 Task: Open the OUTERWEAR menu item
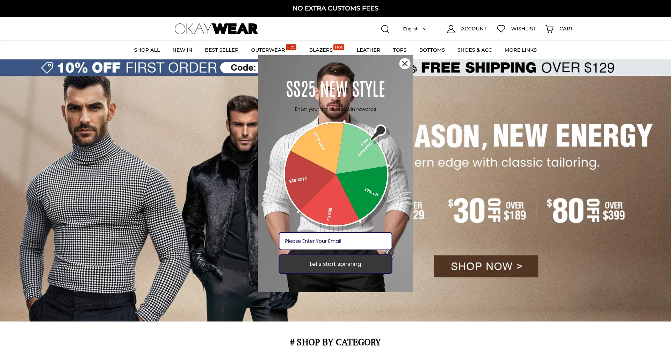268,50
